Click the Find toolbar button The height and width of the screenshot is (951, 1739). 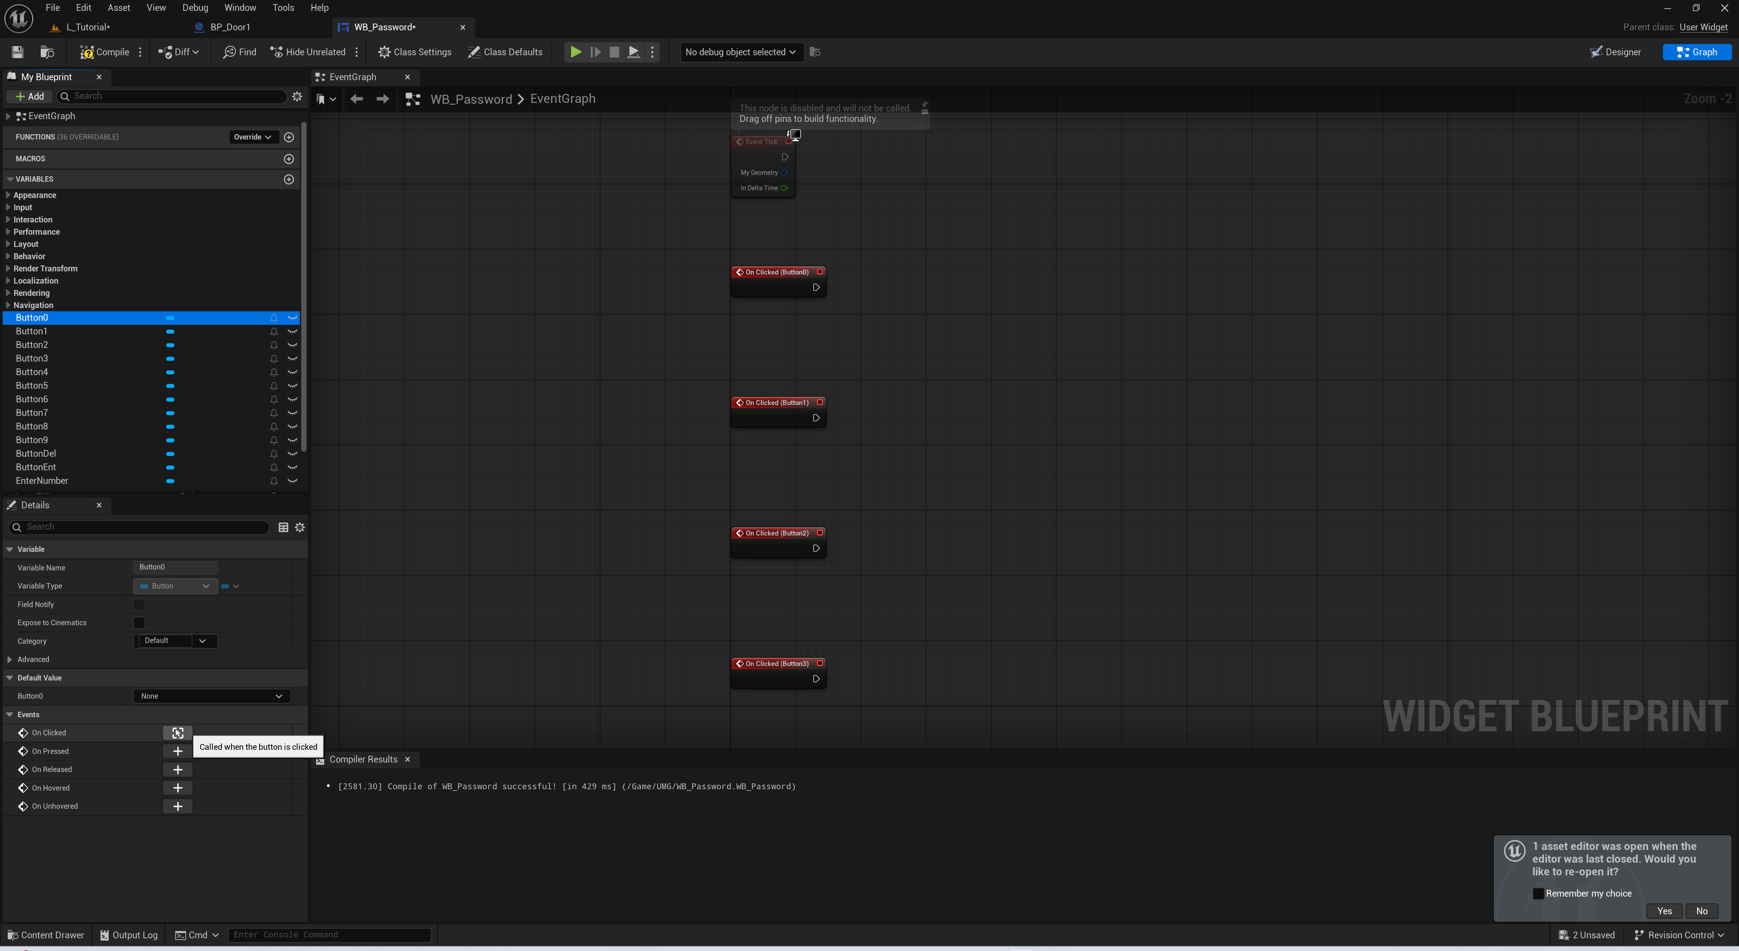tap(240, 52)
